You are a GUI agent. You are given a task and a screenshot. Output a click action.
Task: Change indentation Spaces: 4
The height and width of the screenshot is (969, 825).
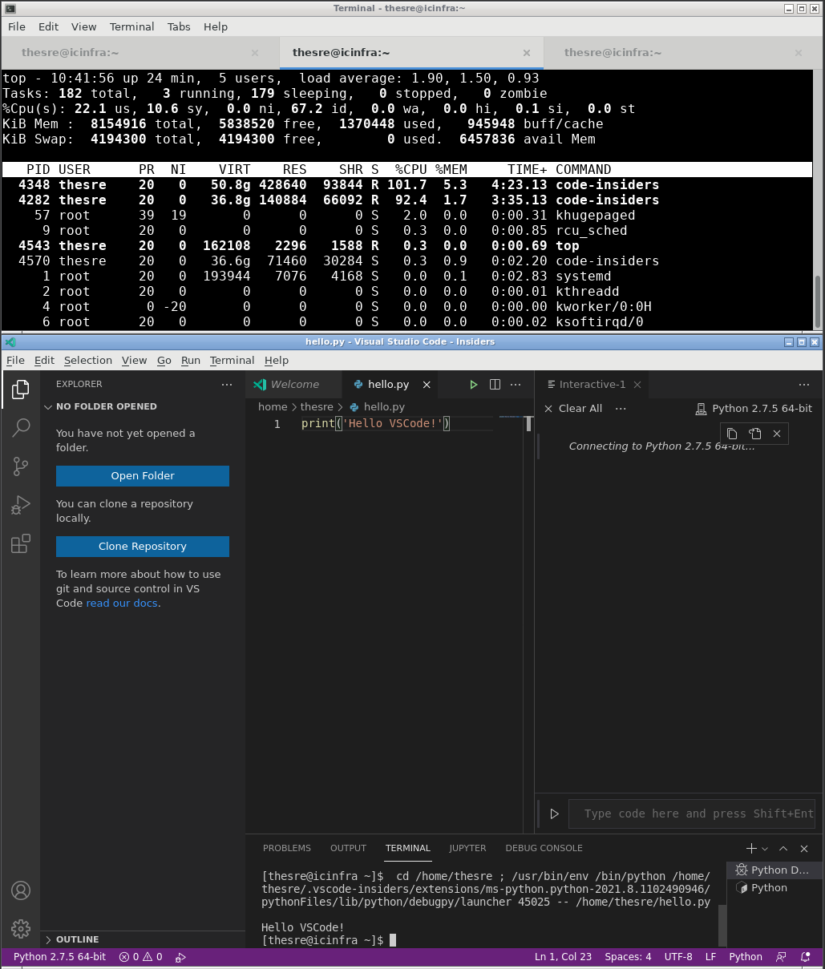point(628,957)
